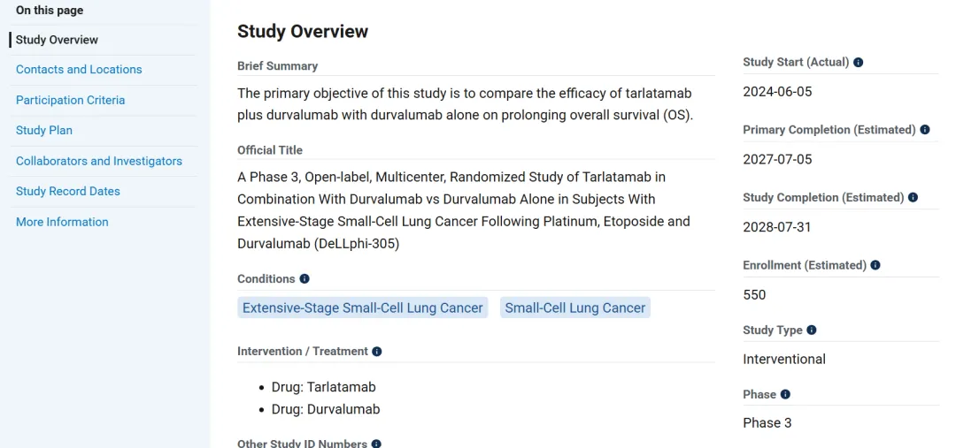Open Collaborators and Investigators section
956x448 pixels.
[x=99, y=161]
